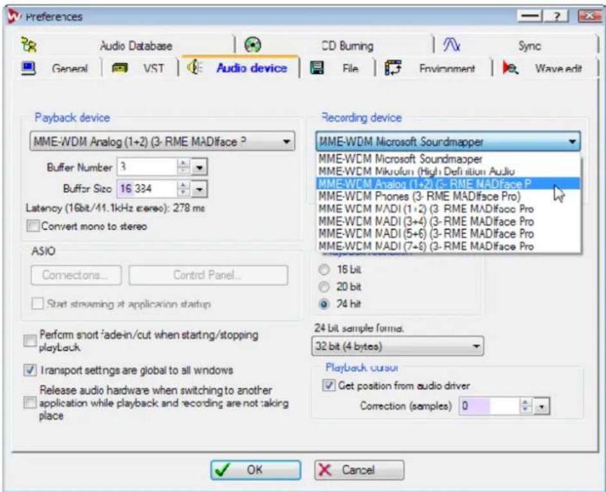The height and width of the screenshot is (492, 606).
Task: Confirm with the OK button
Action: pyautogui.click(x=255, y=470)
